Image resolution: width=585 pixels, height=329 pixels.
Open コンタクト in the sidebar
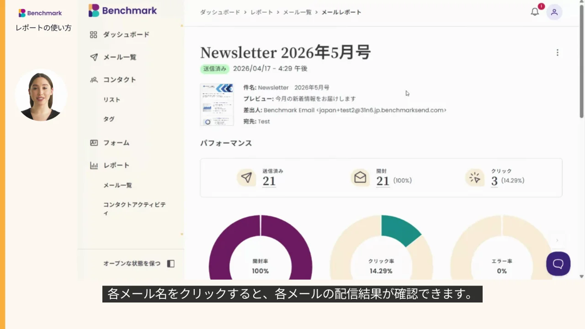[x=120, y=80]
